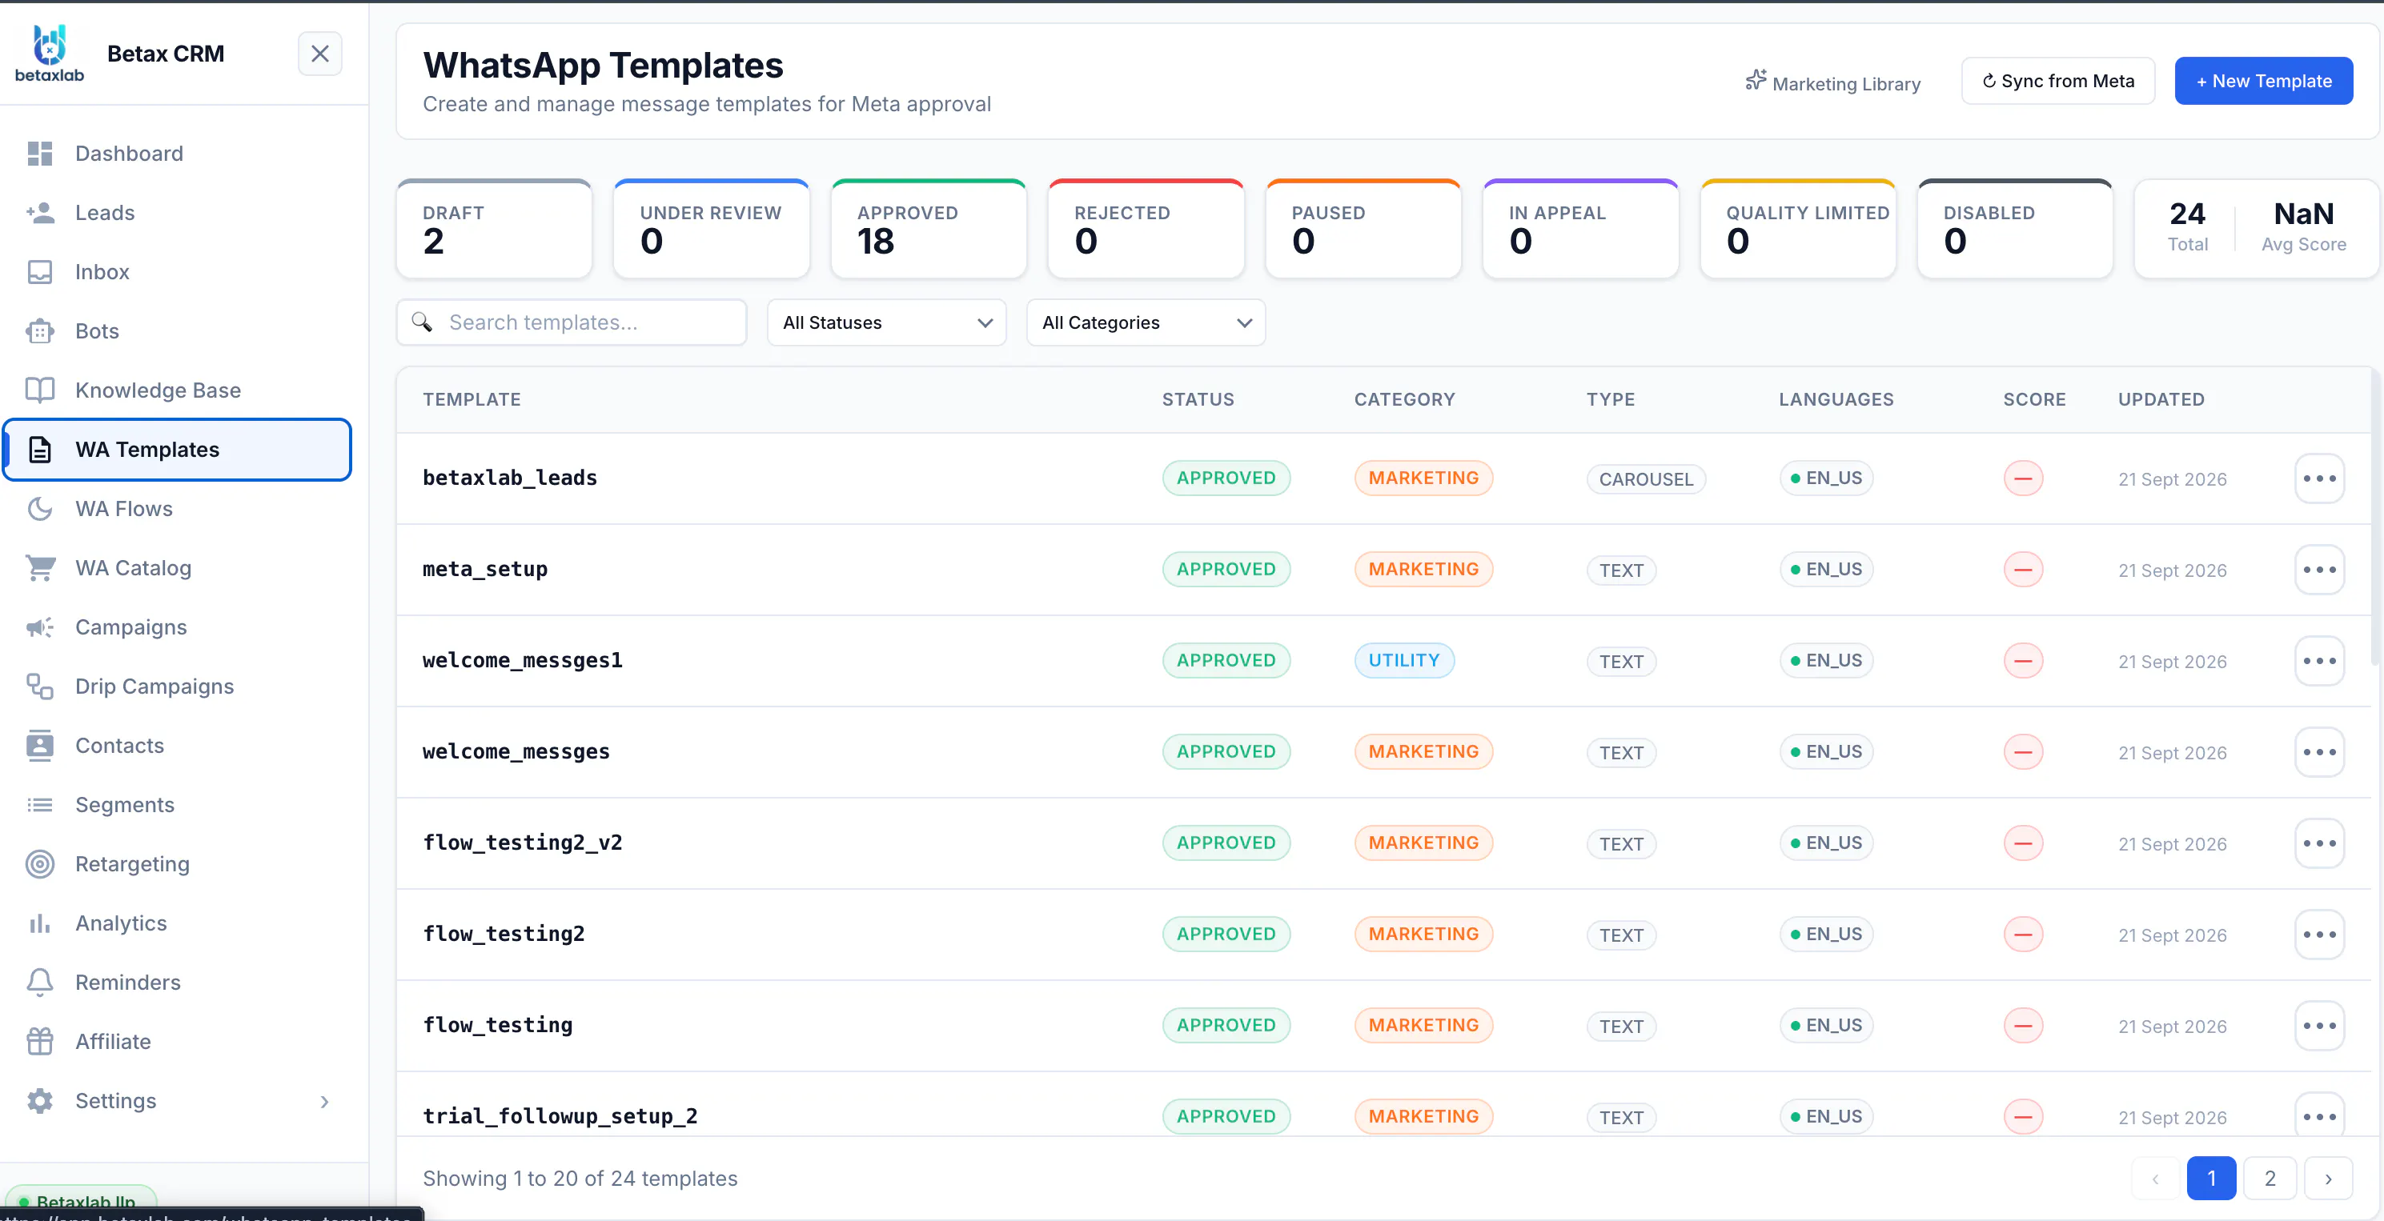Click the flow_testing2_v2 template name
The height and width of the screenshot is (1221, 2384).
[x=522, y=843]
